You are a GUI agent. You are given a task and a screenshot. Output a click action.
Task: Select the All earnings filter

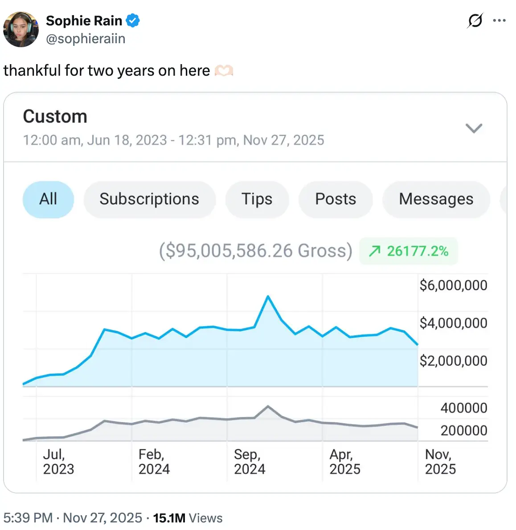(x=48, y=199)
